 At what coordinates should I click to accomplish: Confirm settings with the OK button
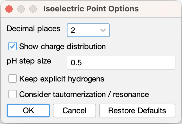click(x=28, y=110)
